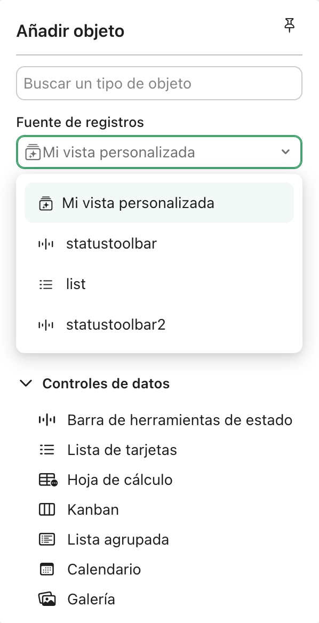Click the Kanban label text
The height and width of the screenshot is (623, 319).
[x=93, y=509]
